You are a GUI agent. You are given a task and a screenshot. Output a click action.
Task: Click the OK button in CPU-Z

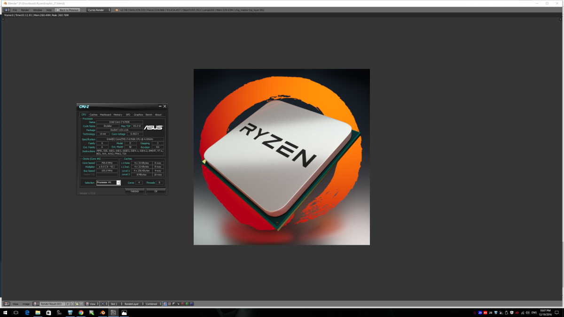(x=156, y=191)
